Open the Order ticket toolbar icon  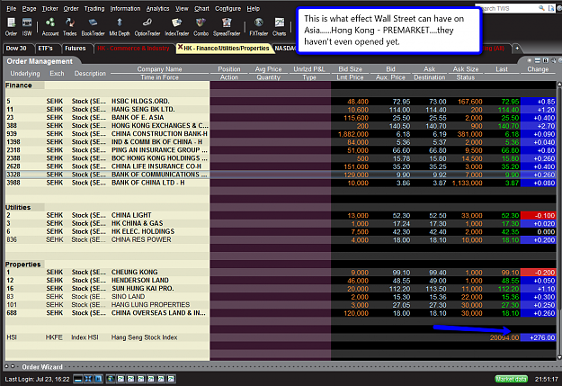(x=11, y=27)
